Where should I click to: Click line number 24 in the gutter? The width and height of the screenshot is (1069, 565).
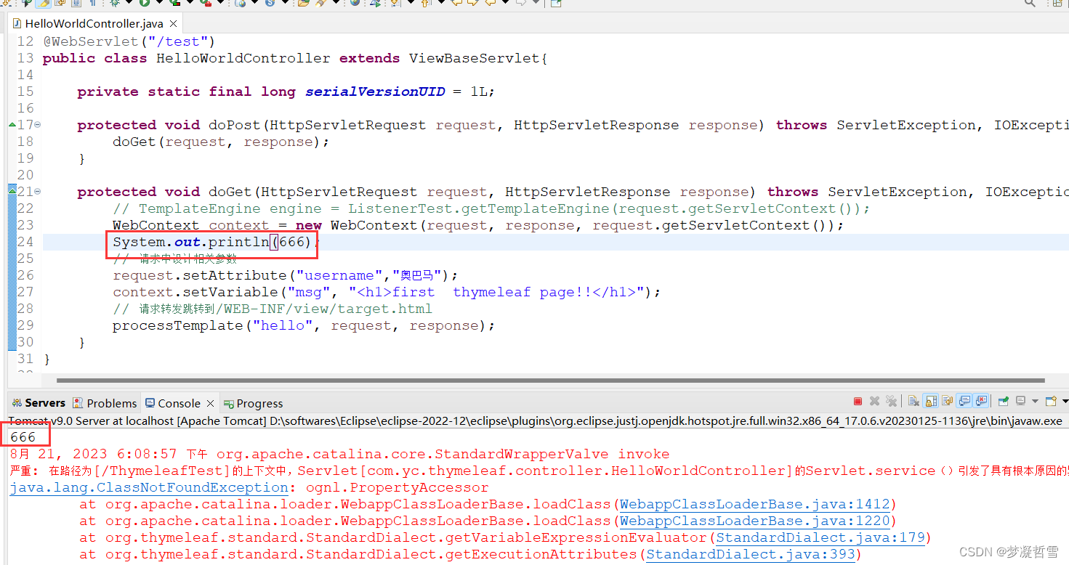click(25, 242)
